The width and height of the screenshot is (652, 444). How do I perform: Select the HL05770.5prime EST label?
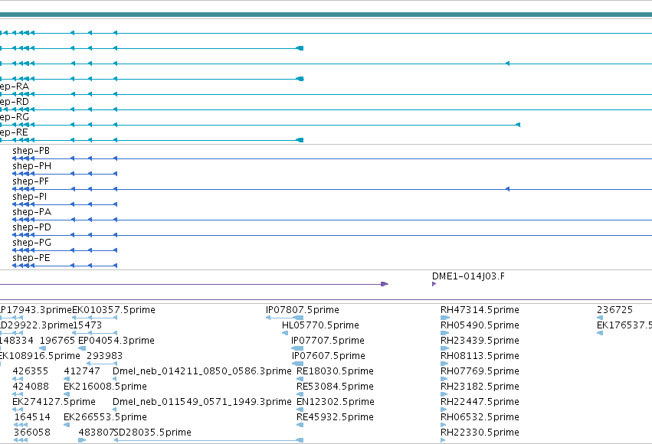tap(320, 325)
